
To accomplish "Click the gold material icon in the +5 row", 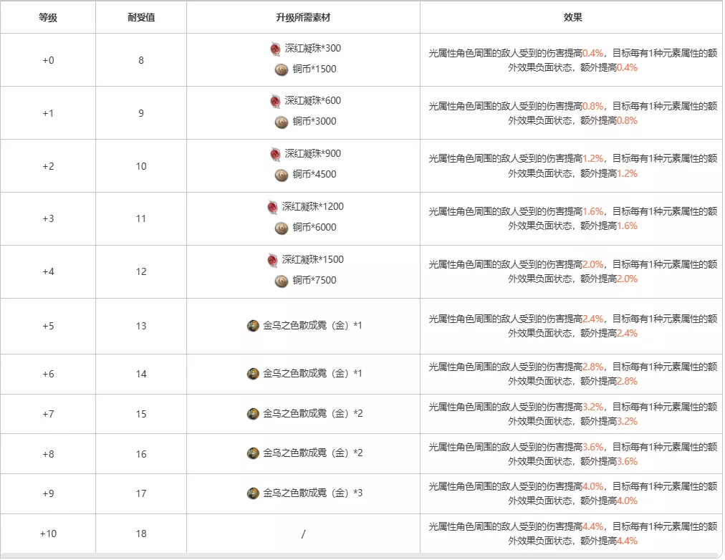I will [253, 326].
